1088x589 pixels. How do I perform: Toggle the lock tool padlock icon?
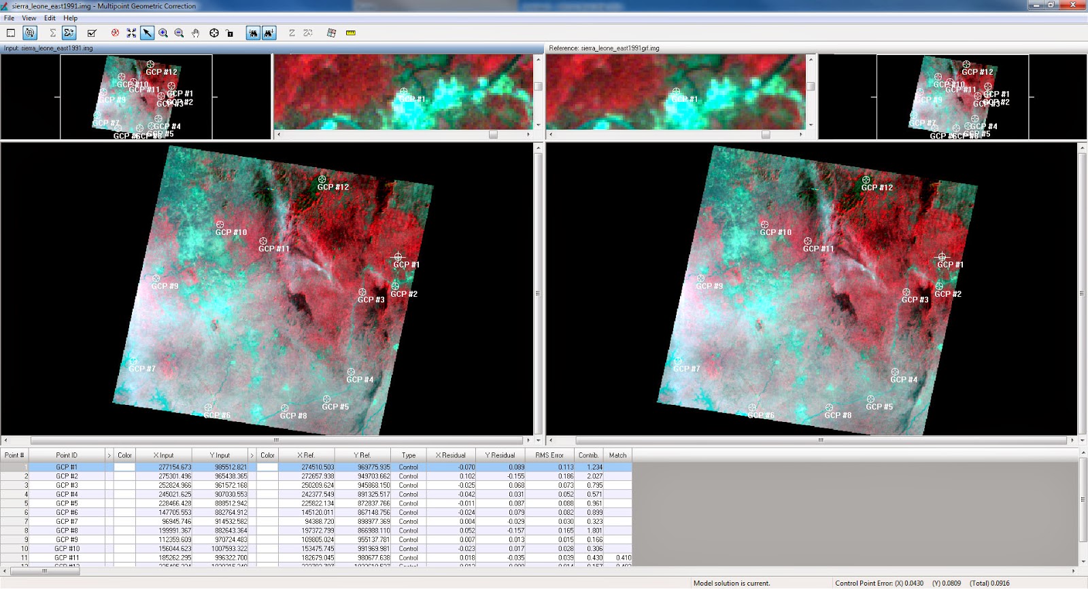click(230, 33)
